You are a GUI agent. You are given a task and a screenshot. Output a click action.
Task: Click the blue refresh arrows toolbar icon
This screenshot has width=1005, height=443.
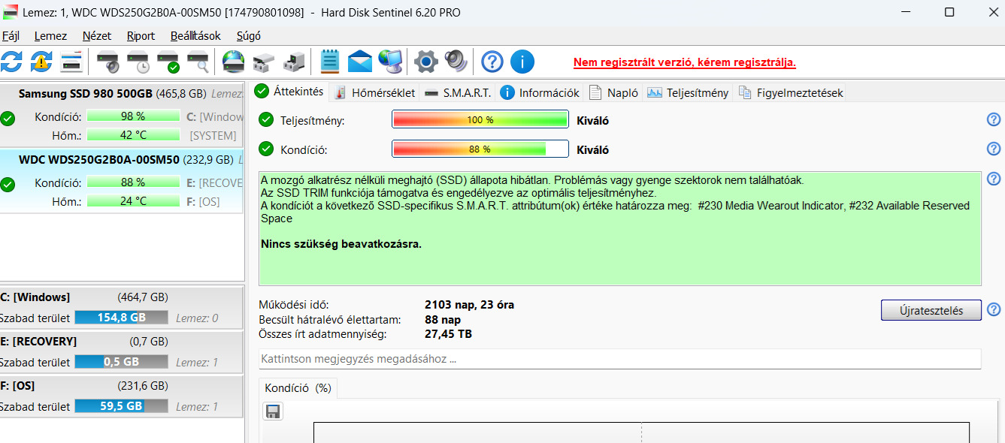coord(11,61)
